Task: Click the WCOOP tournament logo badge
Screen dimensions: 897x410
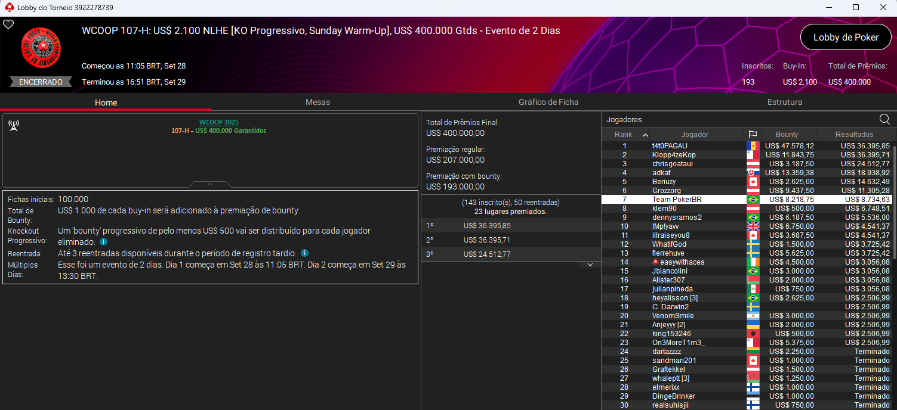Action: point(41,48)
